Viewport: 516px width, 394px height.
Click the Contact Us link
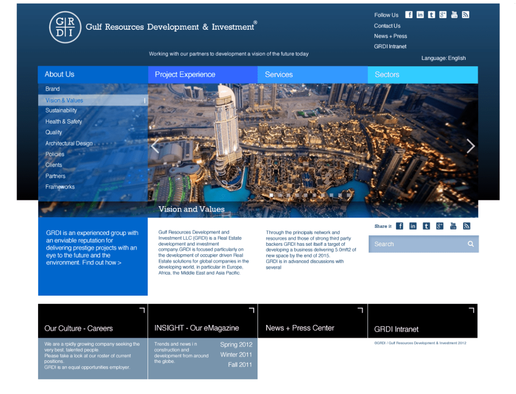(387, 26)
